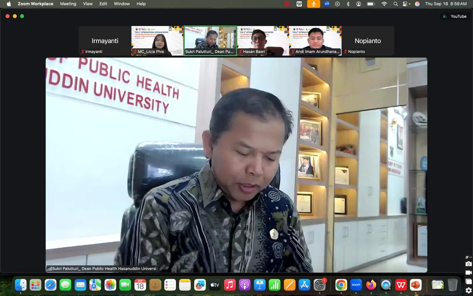Select Irmayanti's participant tile
This screenshot has width=473, height=296.
[105, 41]
